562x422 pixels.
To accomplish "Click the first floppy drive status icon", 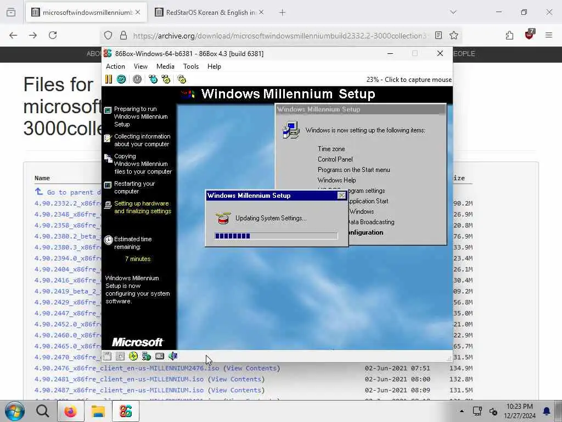I will click(x=107, y=356).
